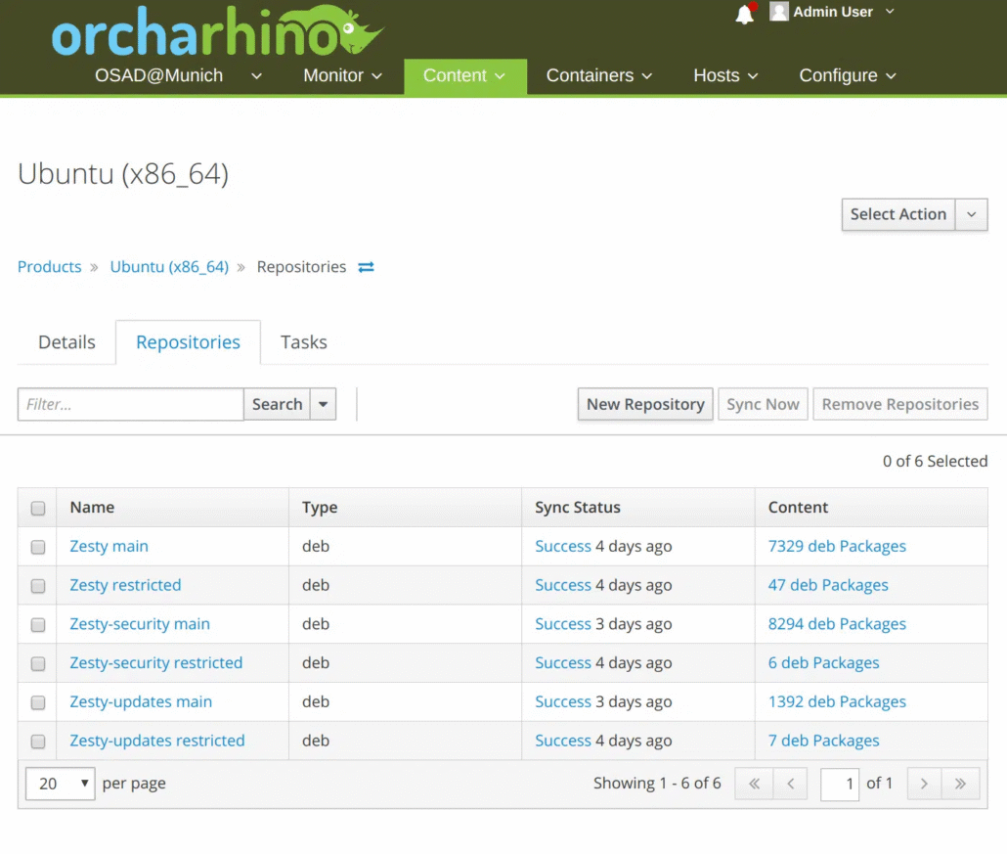This screenshot has width=1007, height=854.
Task: Open the per page count dropdown
Action: coord(61,784)
